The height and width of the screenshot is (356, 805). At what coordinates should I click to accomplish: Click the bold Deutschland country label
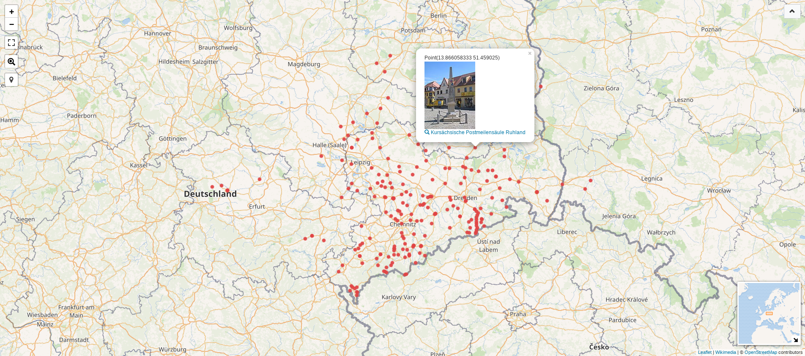(210, 194)
